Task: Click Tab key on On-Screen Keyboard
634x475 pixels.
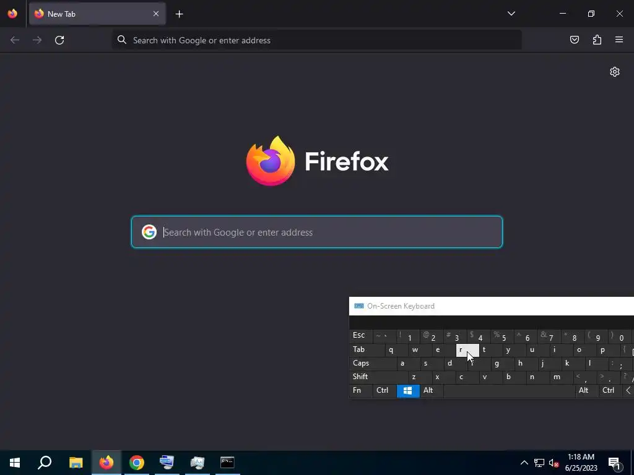Action: (367, 350)
